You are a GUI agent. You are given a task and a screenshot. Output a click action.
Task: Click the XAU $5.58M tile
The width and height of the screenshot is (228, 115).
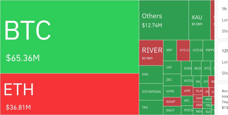pyautogui.click(x=199, y=20)
